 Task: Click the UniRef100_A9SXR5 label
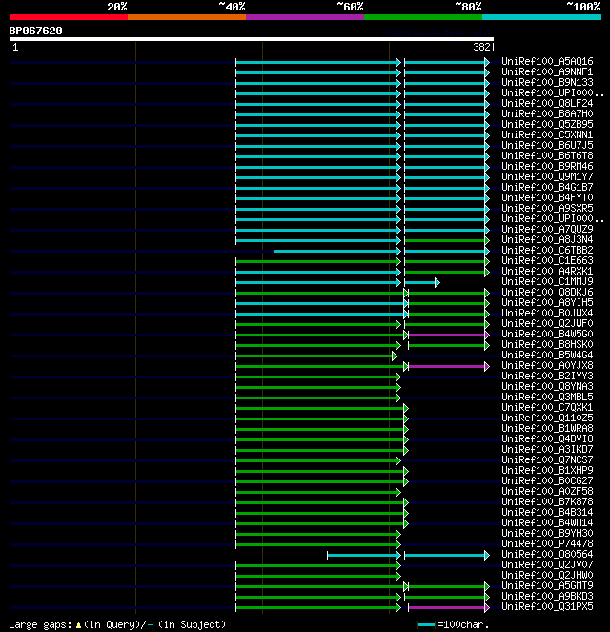pyautogui.click(x=547, y=208)
